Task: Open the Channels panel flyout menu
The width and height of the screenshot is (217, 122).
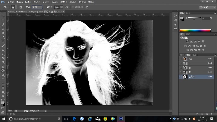Action: pyautogui.click(x=215, y=55)
